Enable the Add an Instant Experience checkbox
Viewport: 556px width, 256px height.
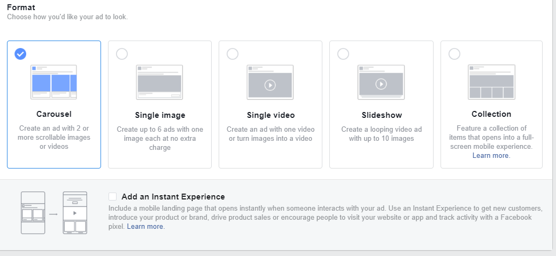(x=112, y=197)
